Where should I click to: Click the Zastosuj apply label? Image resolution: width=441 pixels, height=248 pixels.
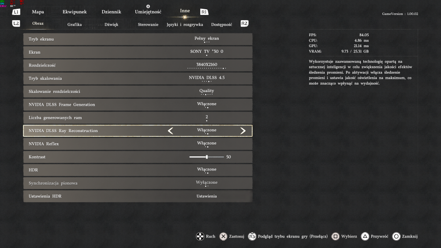(236, 237)
